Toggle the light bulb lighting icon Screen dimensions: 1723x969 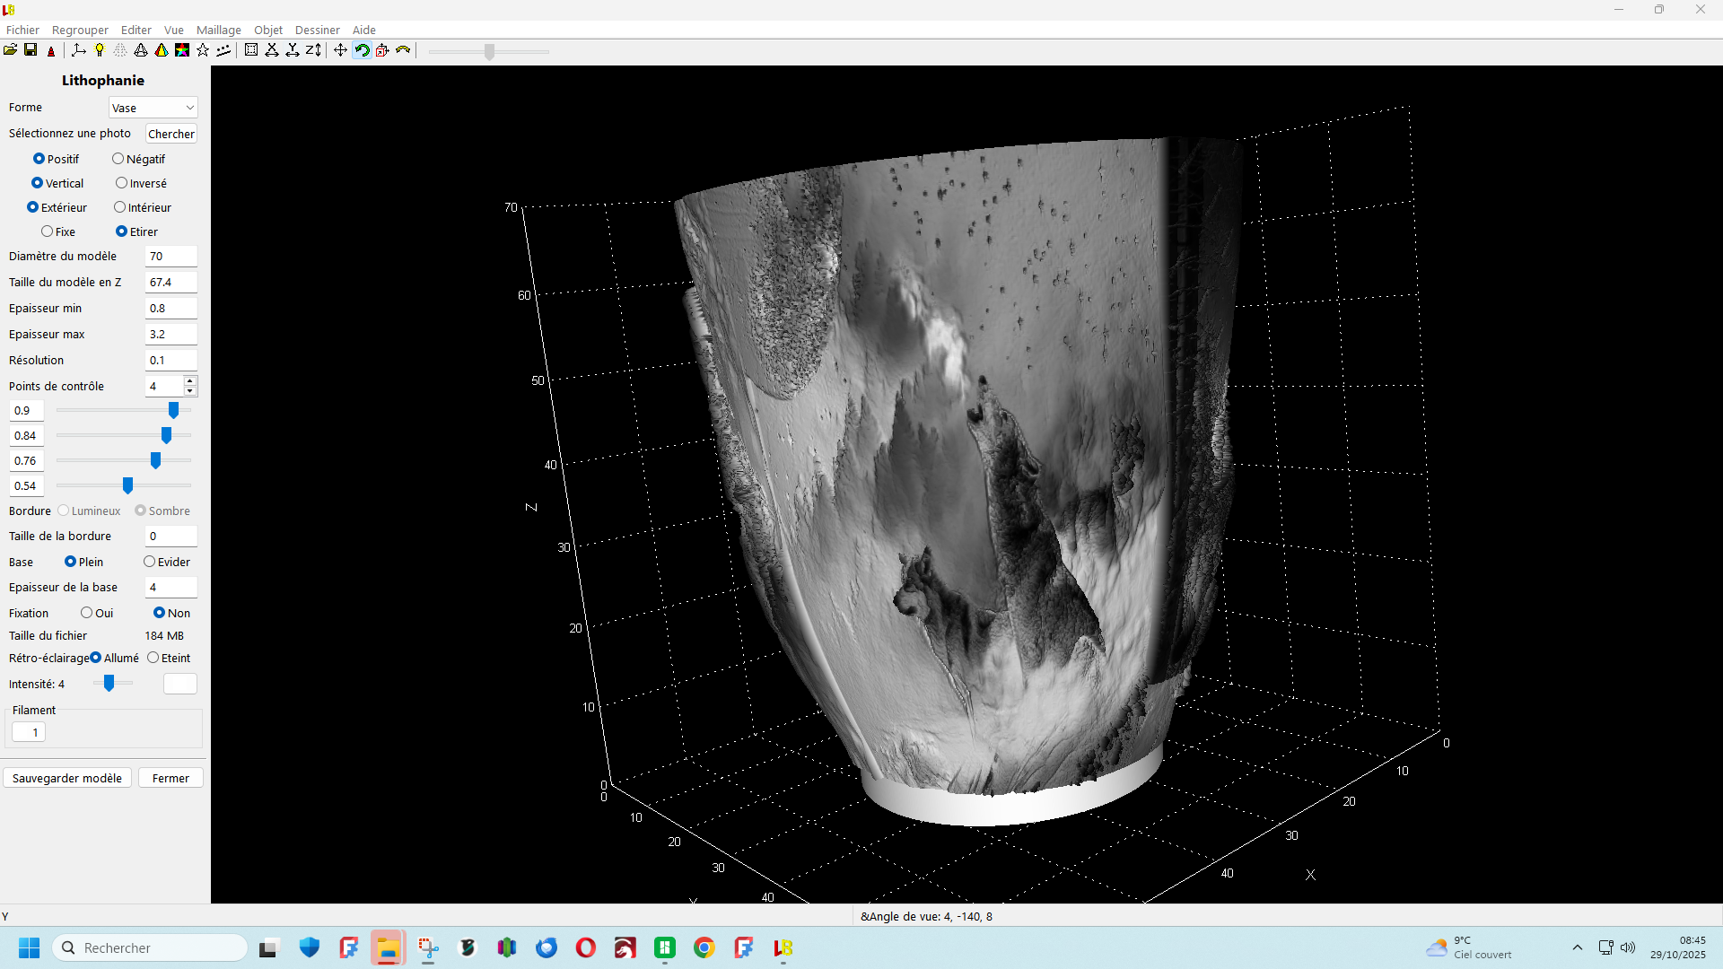click(100, 50)
